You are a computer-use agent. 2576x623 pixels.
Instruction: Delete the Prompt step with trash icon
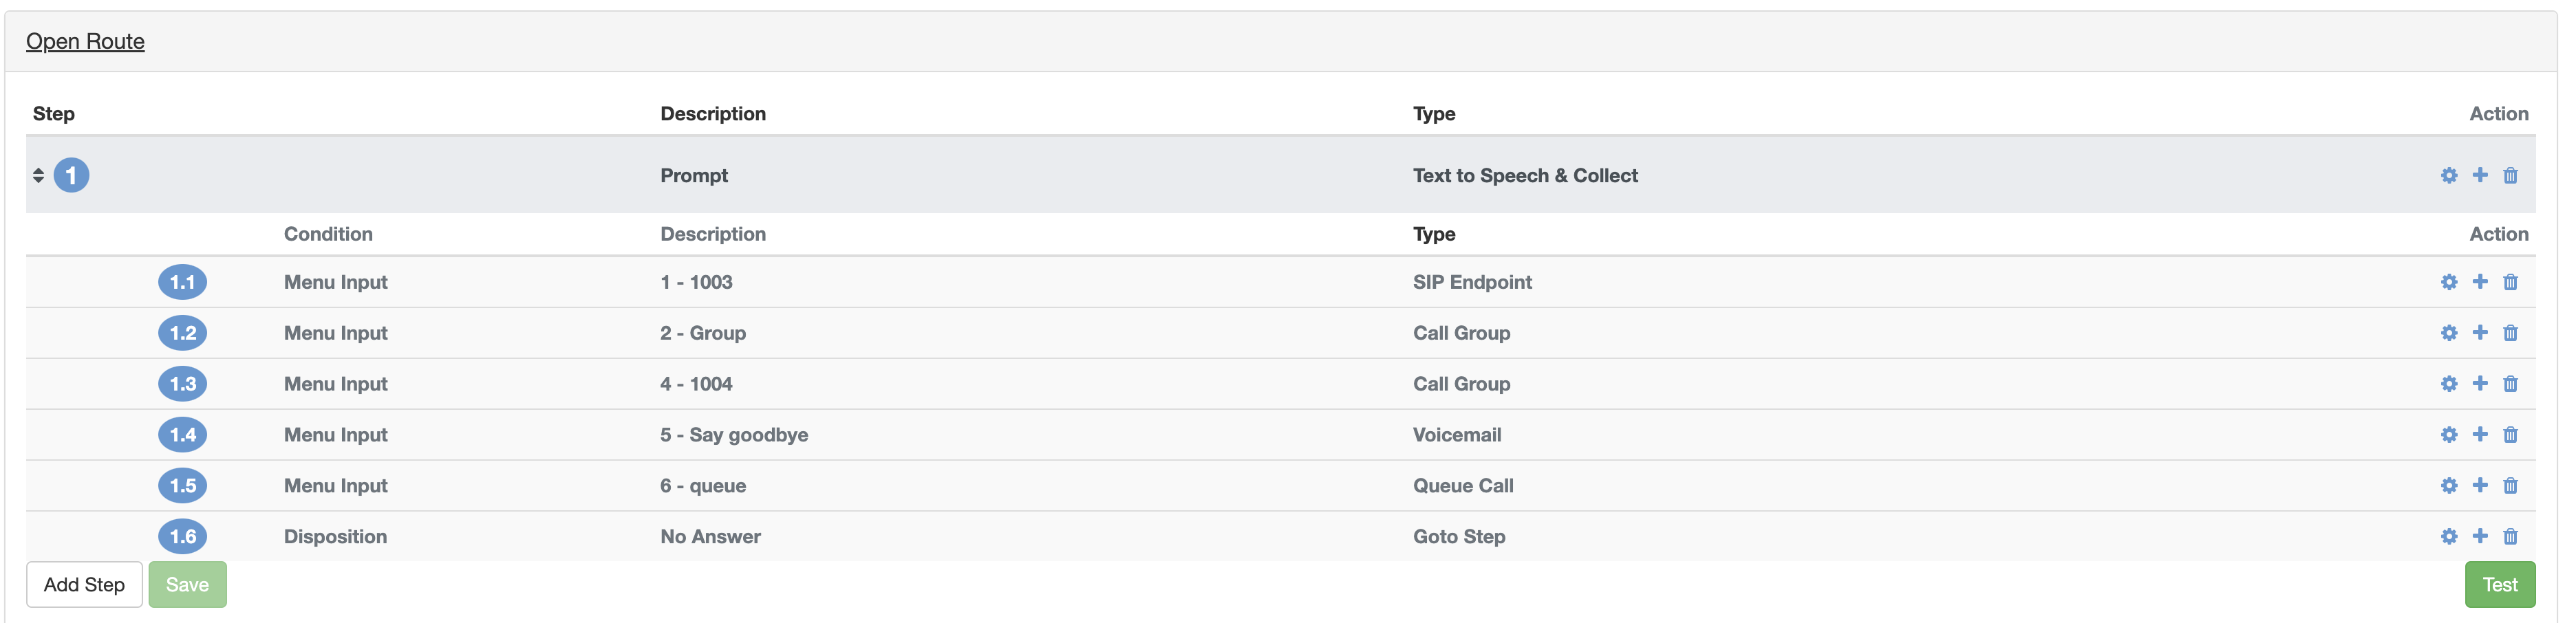click(2510, 176)
